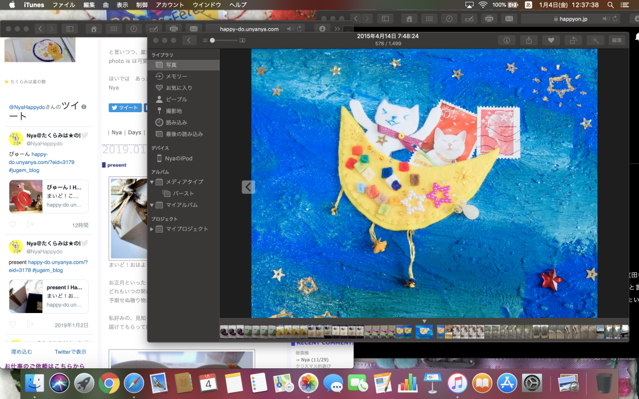The image size is (639, 399).
Task: Open the 表示 menu
Action: 122,5
